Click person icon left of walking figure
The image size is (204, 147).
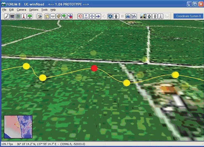[155, 17]
